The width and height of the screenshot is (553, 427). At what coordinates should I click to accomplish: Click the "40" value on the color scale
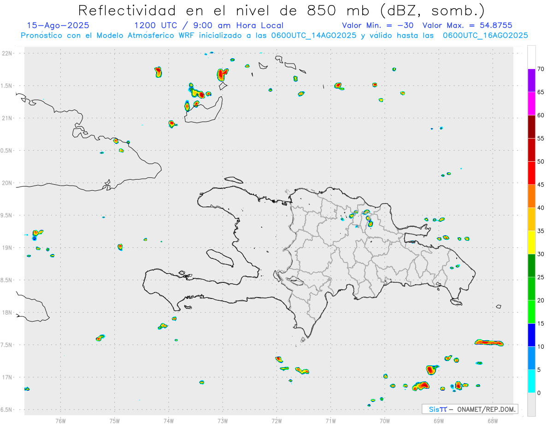click(541, 208)
